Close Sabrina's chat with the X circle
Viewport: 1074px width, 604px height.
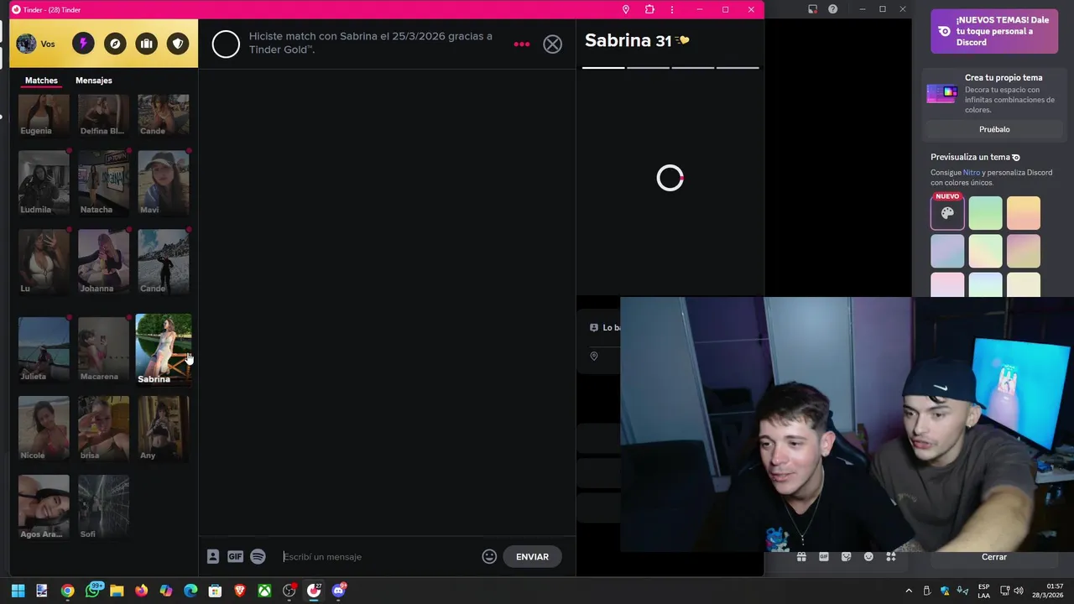[552, 44]
